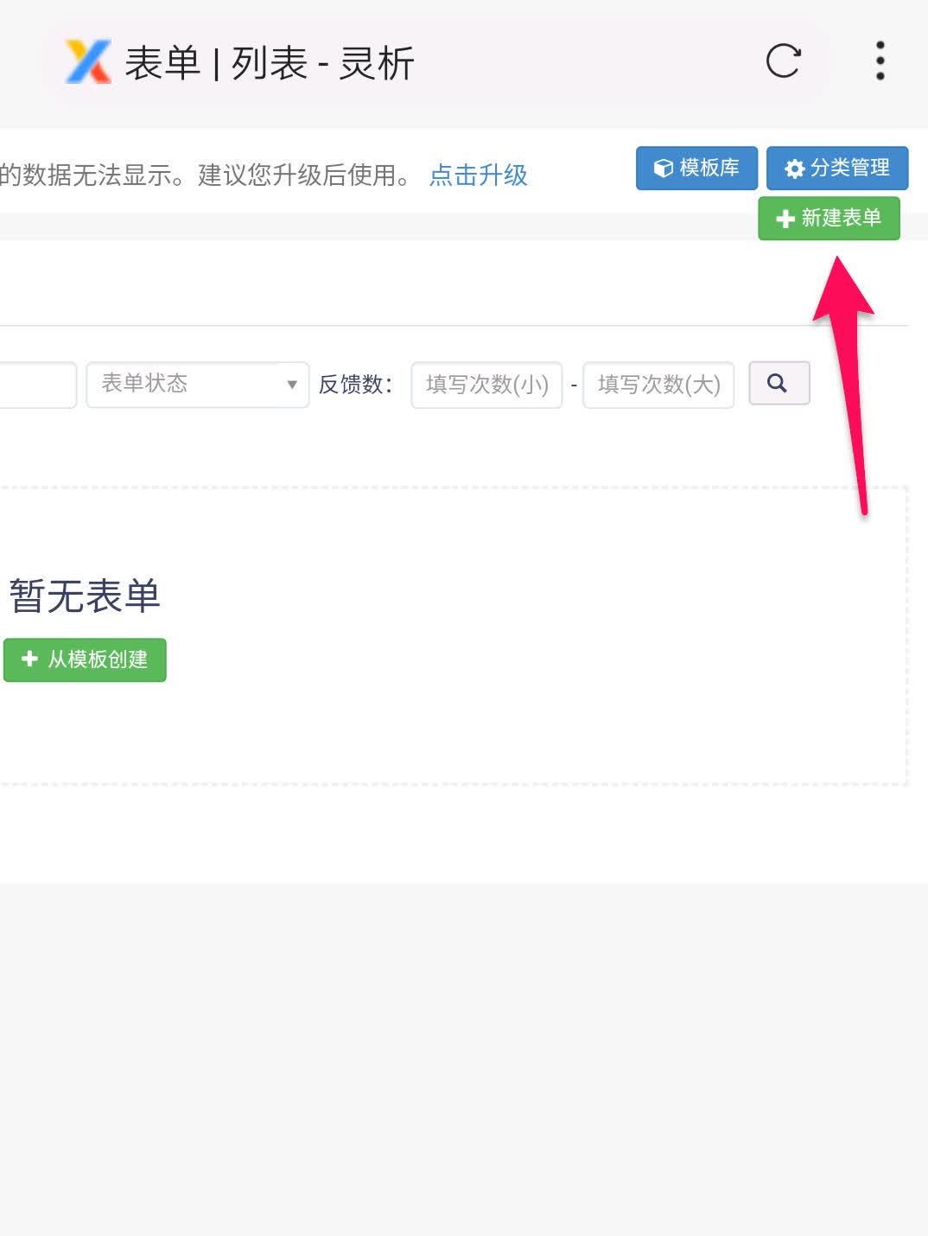Reload the page with the refresh icon
This screenshot has width=928, height=1236.
coord(783,61)
